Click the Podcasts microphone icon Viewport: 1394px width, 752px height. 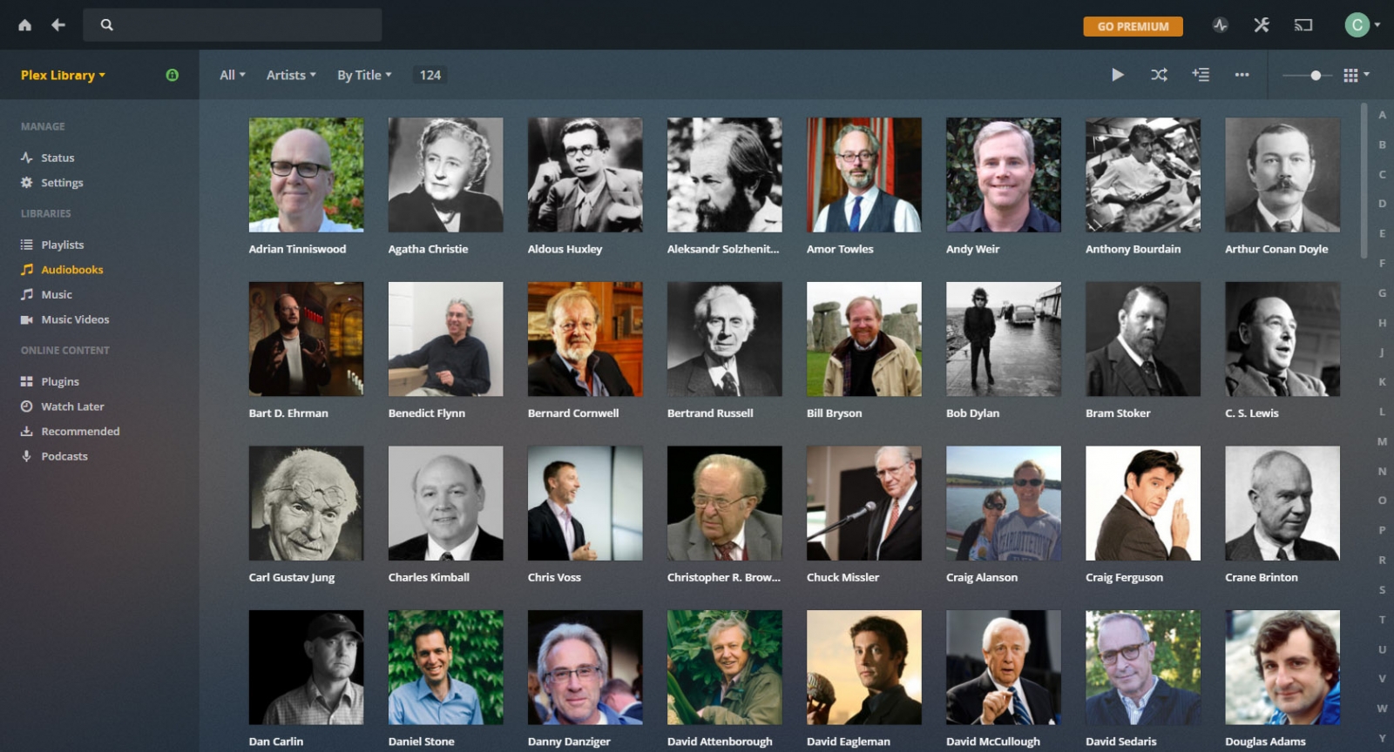pos(27,456)
